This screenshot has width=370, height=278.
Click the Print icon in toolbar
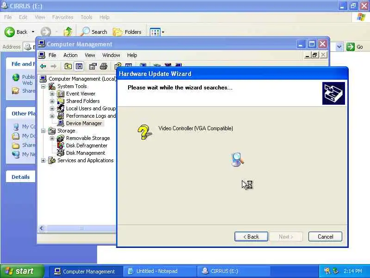[103, 66]
